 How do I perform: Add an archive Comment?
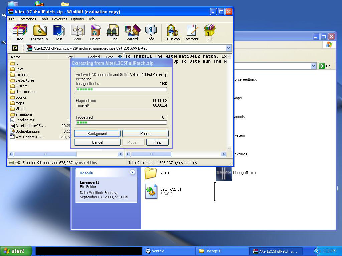click(x=191, y=33)
